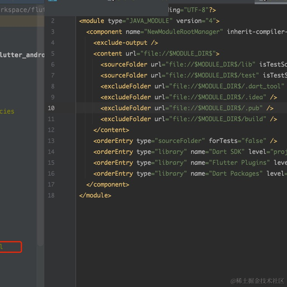
Task: Click the excludeFolder .pub line
Action: coord(187,108)
